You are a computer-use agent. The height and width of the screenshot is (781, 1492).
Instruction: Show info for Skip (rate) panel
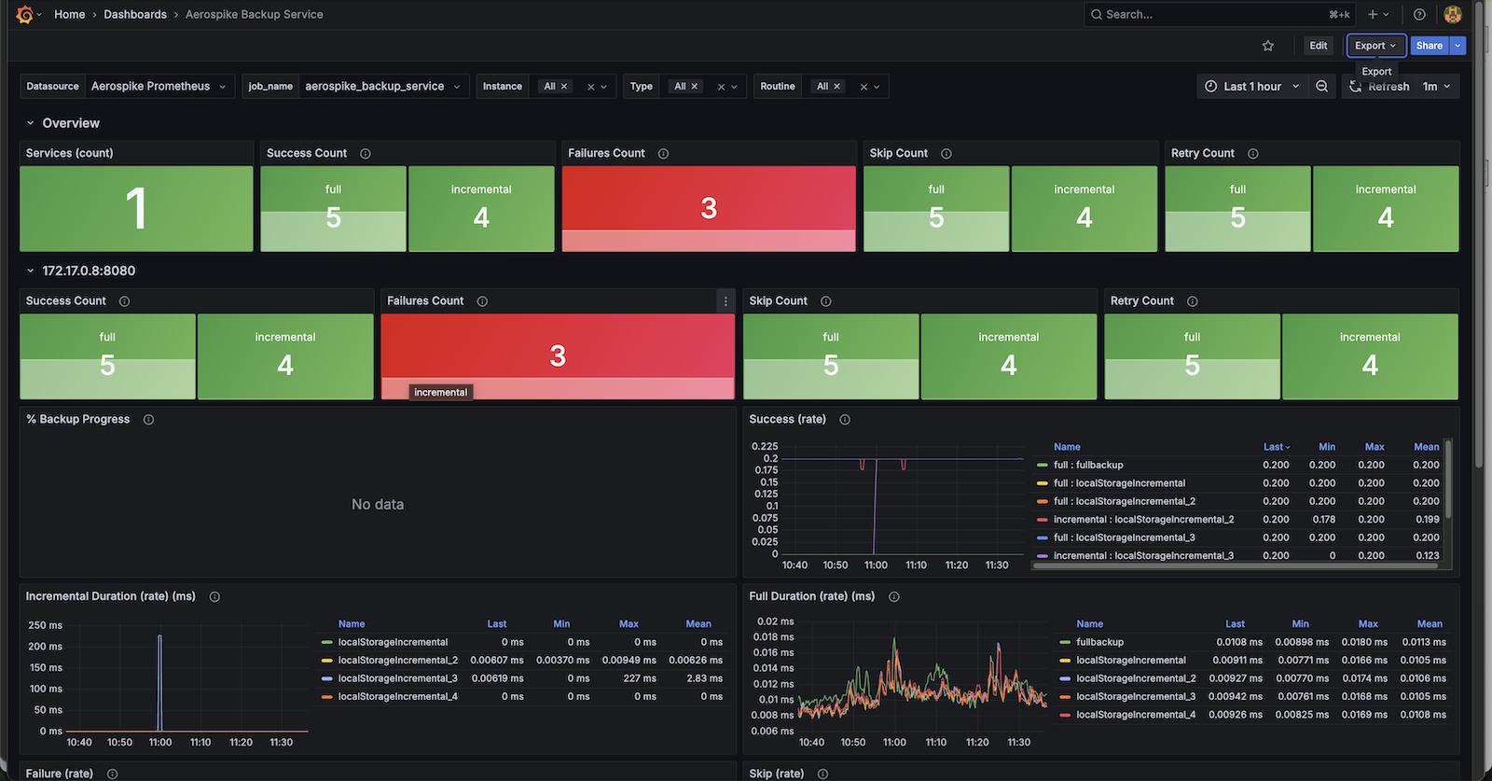coord(823,774)
